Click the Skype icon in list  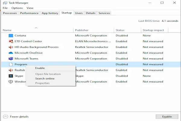point(11,76)
